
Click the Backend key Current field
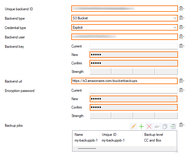134,46
